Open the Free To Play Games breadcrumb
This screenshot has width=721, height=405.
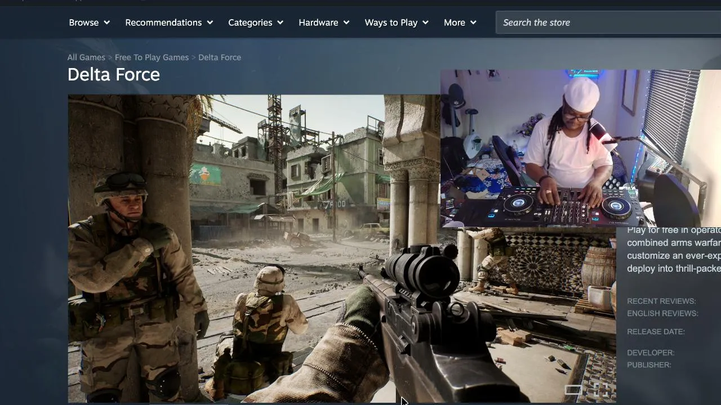(152, 57)
